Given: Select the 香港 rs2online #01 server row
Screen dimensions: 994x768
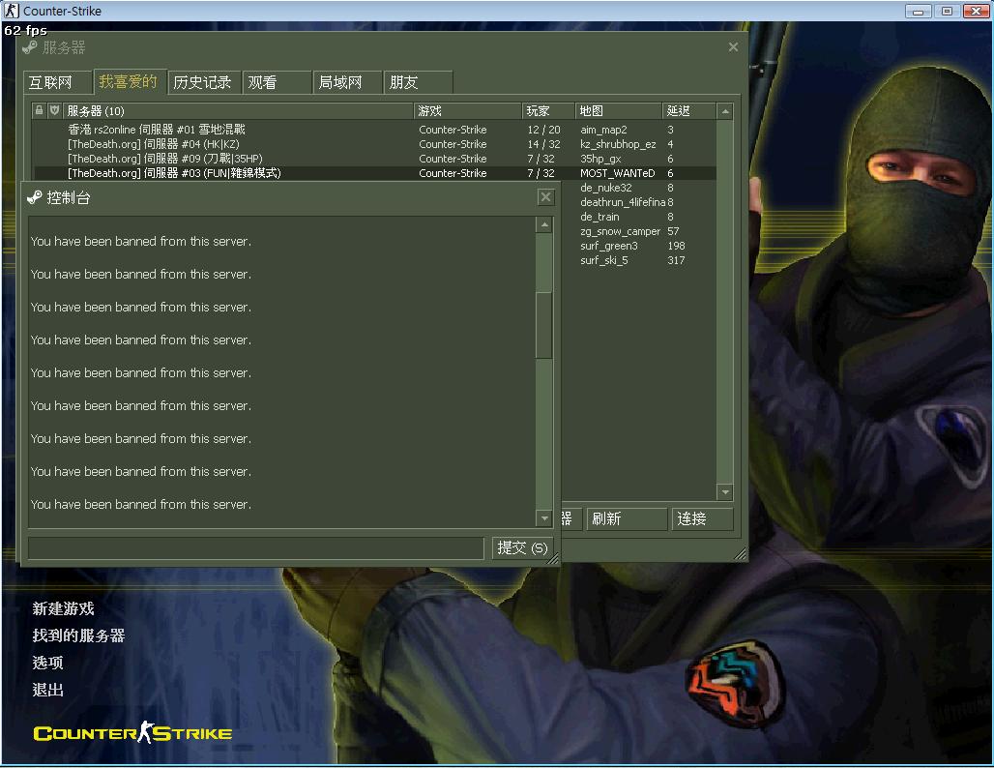Looking at the screenshot, I should 374,130.
